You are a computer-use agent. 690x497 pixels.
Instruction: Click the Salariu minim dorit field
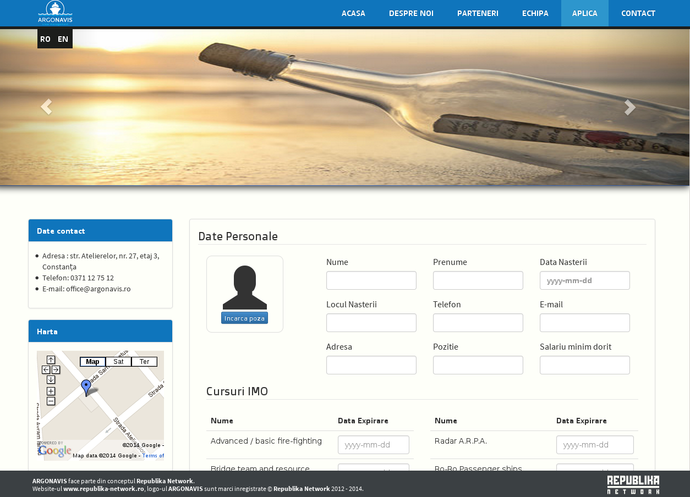(585, 365)
